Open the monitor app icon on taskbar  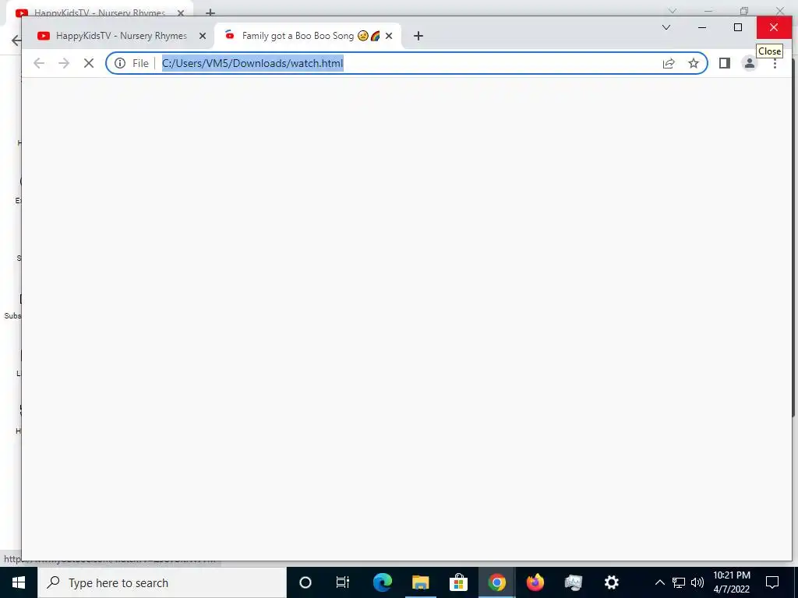point(573,582)
